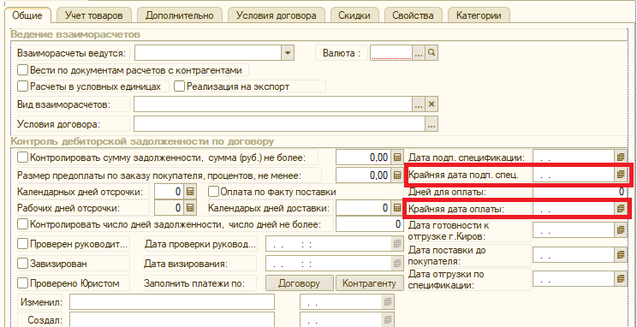Toggle Завизирован checkbox
Screen dimensions: 637x327
pos(23,264)
